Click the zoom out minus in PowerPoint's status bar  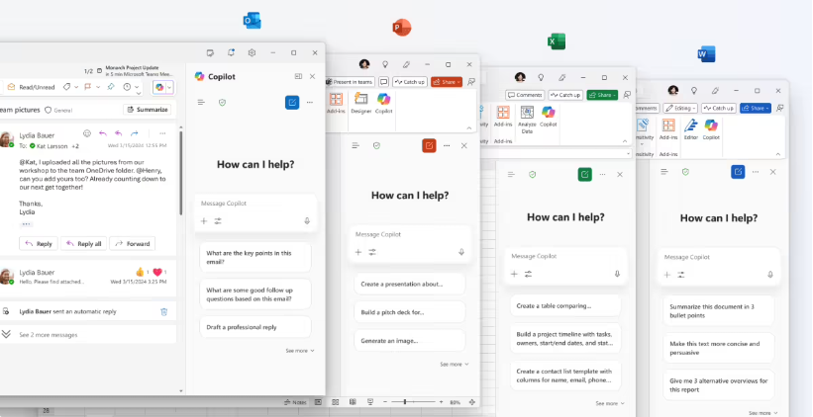(x=385, y=402)
